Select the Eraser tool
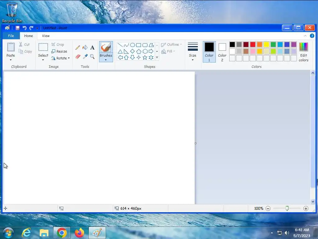 (78, 57)
